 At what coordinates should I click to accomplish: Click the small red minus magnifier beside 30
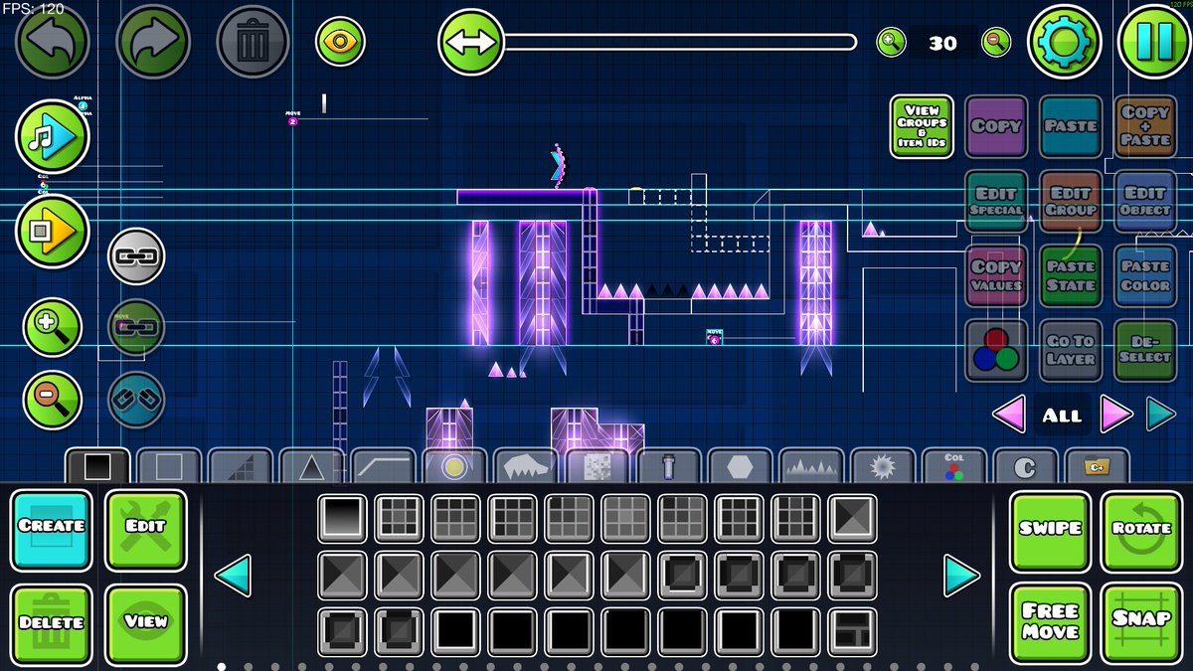click(996, 42)
